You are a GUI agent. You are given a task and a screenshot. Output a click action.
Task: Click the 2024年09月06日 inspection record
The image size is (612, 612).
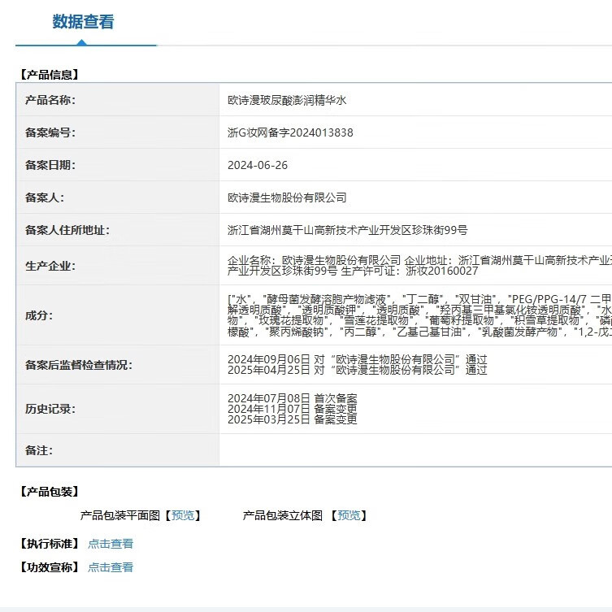(x=357, y=359)
